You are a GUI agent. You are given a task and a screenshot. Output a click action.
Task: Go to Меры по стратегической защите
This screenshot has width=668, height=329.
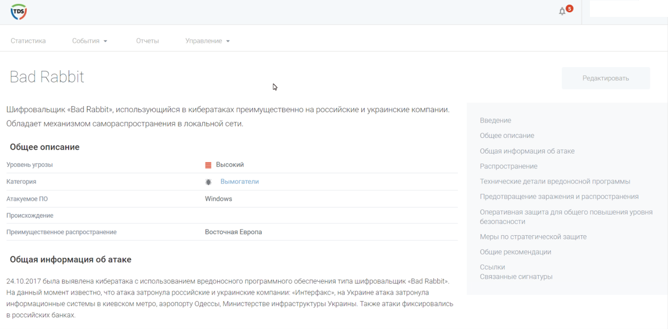(x=533, y=237)
